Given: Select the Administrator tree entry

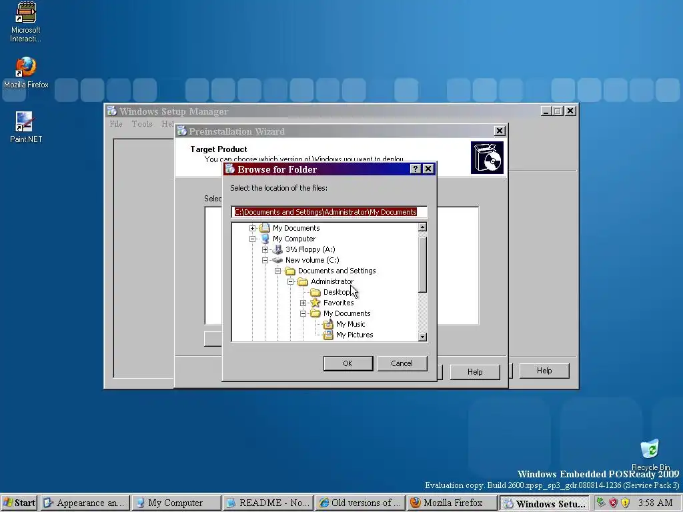Looking at the screenshot, I should click(332, 282).
